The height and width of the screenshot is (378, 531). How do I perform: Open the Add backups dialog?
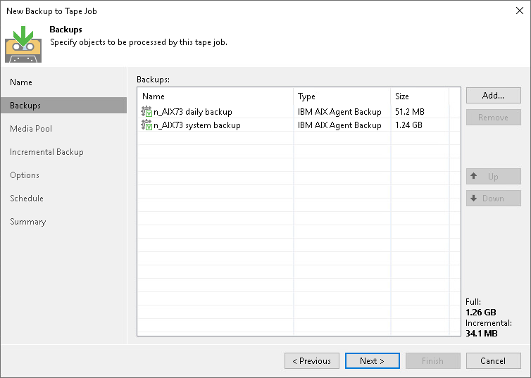point(493,96)
